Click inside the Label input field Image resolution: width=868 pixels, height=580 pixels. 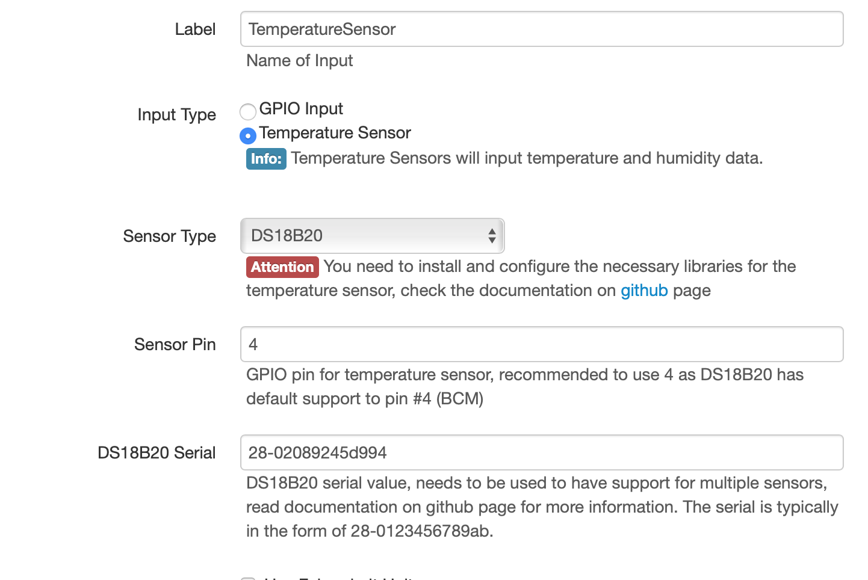coord(541,29)
